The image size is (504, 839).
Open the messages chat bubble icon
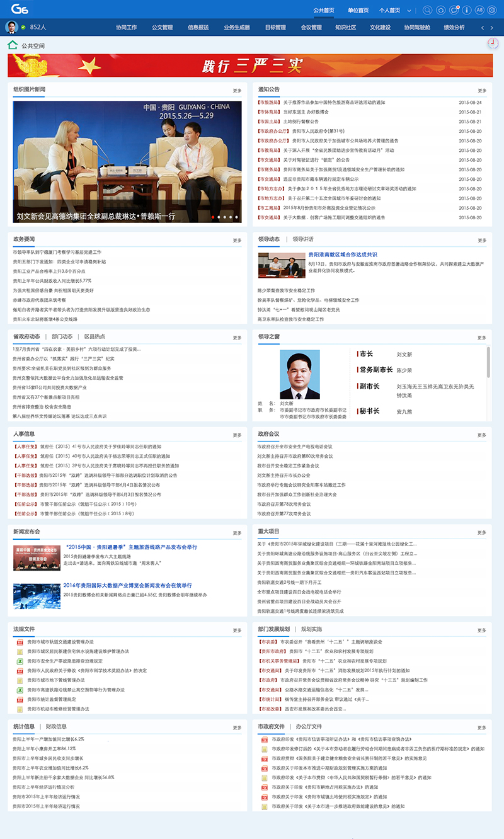coord(454,10)
